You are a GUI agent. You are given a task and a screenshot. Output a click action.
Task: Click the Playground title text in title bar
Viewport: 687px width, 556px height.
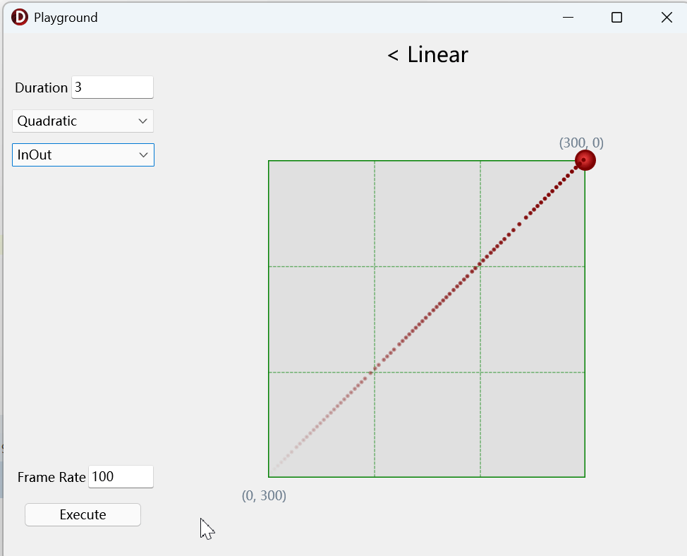66,18
